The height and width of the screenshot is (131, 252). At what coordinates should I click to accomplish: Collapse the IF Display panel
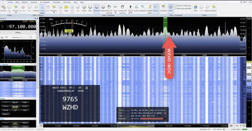pos(35,64)
